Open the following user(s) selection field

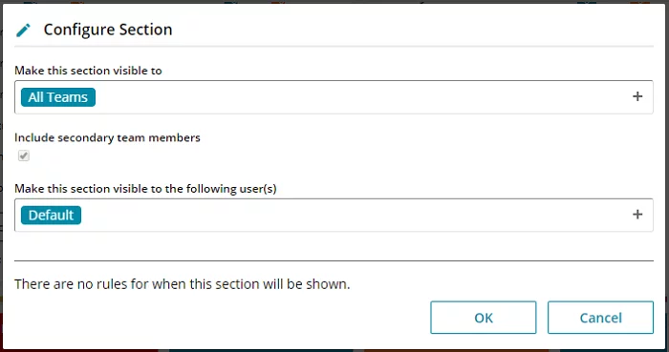334,215
